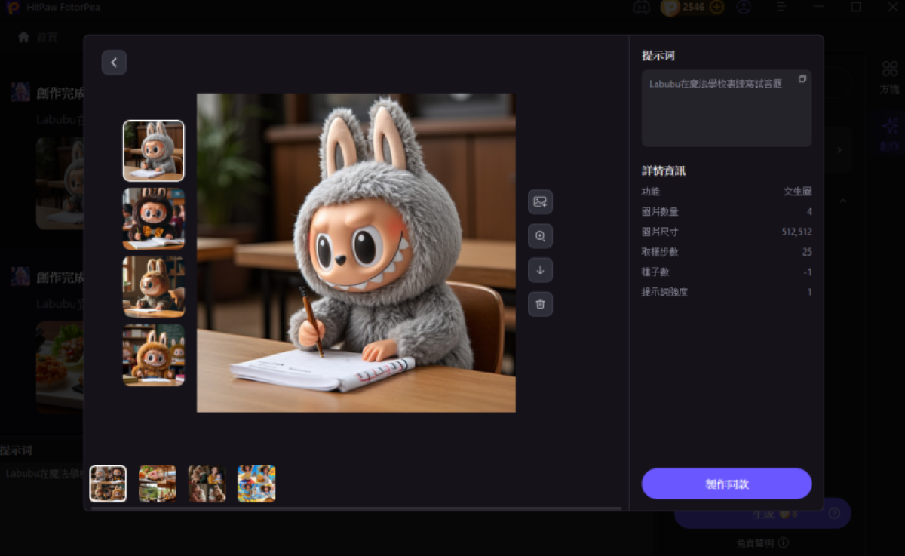Collapse the up chevron in background panel

(x=843, y=201)
